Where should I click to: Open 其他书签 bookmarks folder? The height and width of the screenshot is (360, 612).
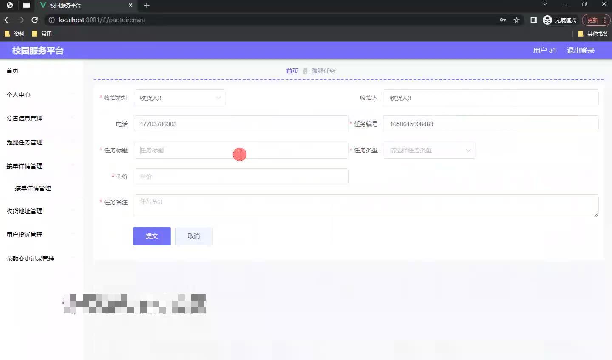click(593, 34)
